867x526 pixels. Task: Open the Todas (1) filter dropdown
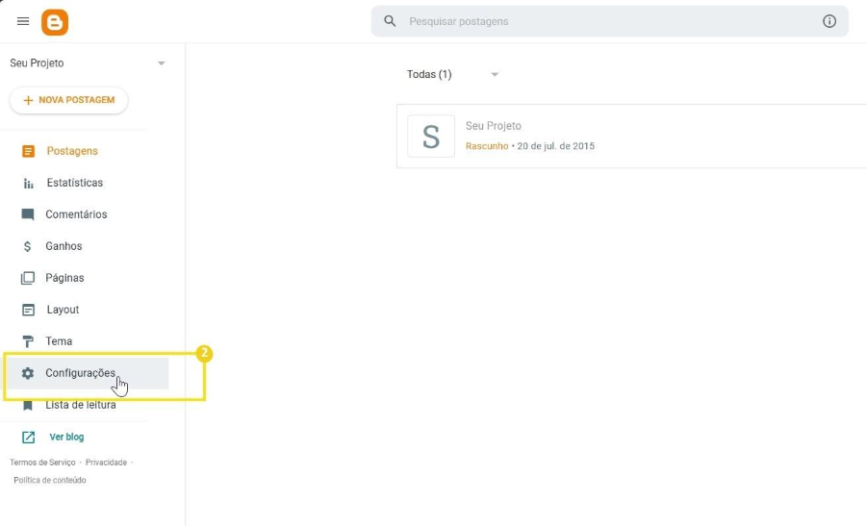[495, 75]
